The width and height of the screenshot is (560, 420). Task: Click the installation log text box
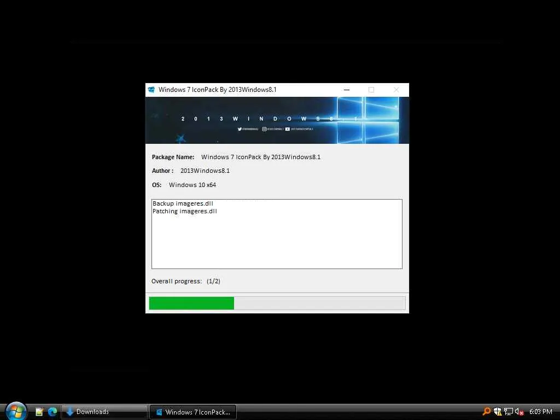click(x=277, y=234)
